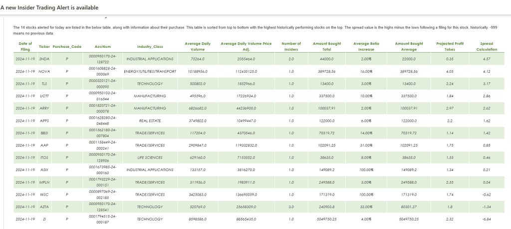This screenshot has width=511, height=229.
Task: Click the Average Ratio Increase header
Action: (x=366, y=46)
